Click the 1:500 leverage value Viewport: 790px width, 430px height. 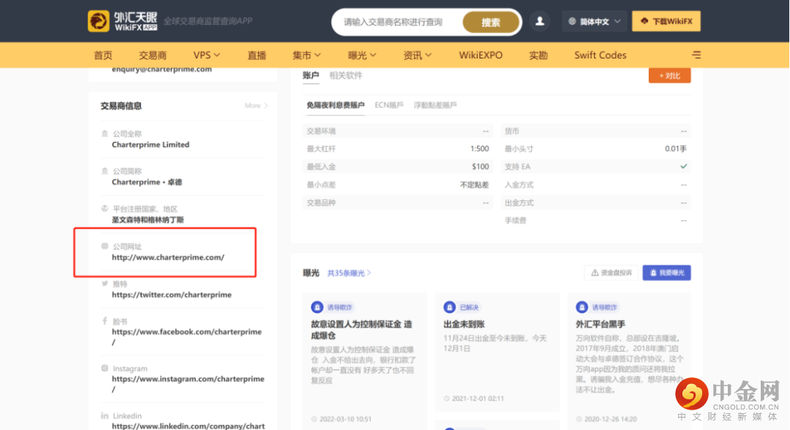[480, 148]
